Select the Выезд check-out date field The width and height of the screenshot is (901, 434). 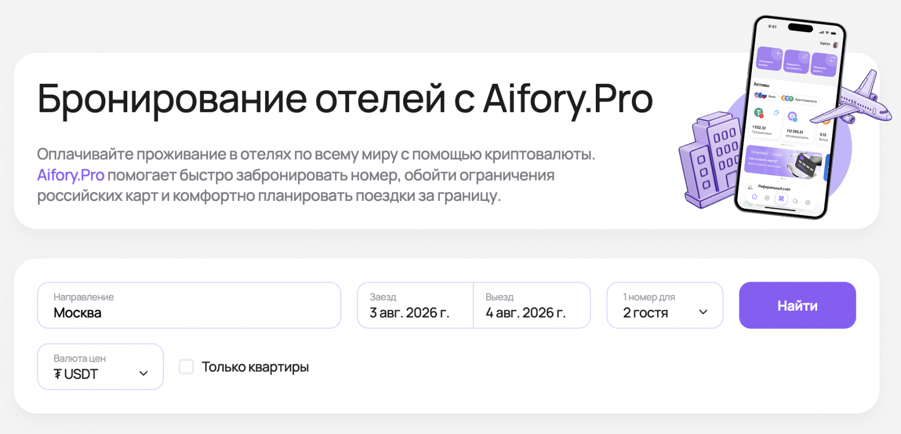532,305
